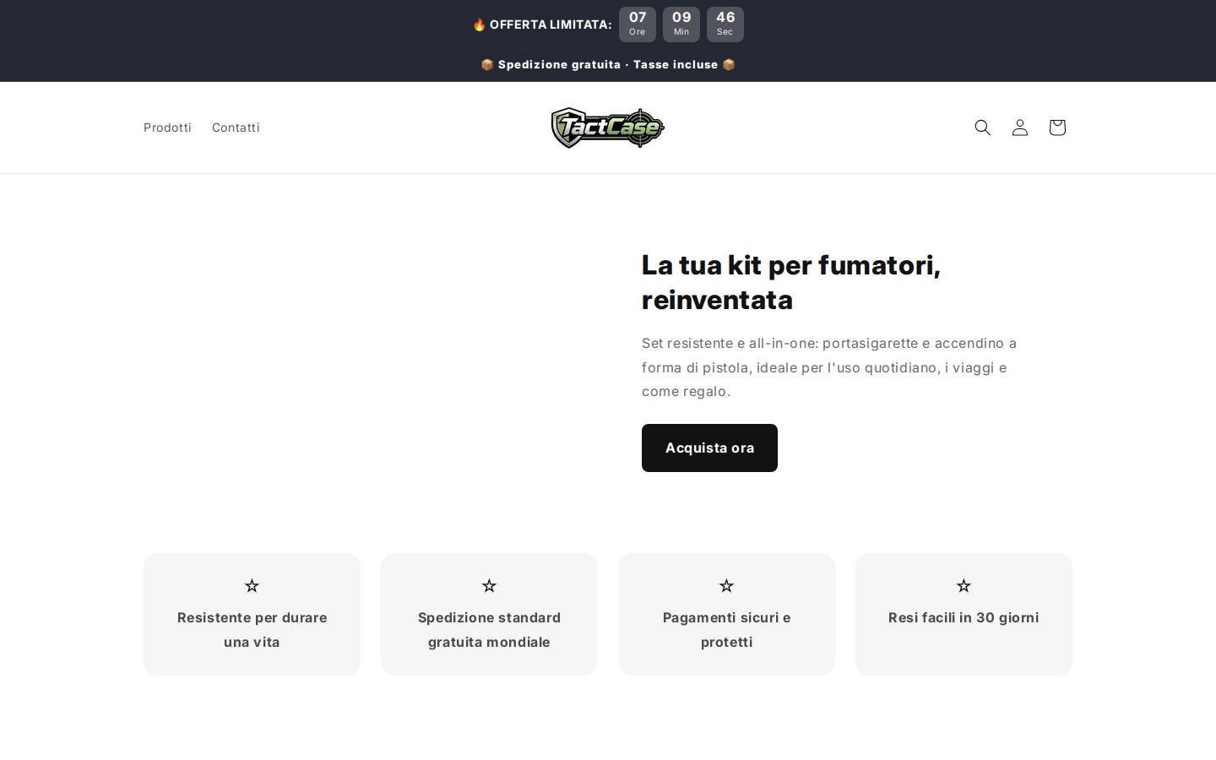Click star icon above Spedizione standard gratuita
This screenshot has height=760, width=1216.
tap(489, 585)
